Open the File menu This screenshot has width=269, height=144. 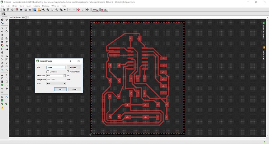pyautogui.click(x=3, y=6)
